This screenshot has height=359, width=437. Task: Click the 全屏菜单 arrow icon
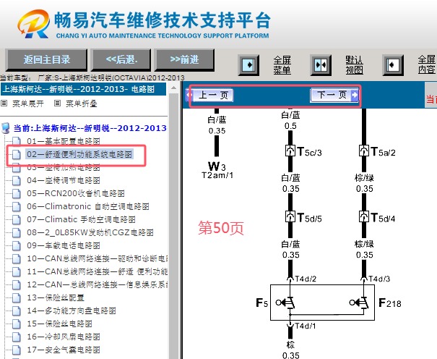248,65
